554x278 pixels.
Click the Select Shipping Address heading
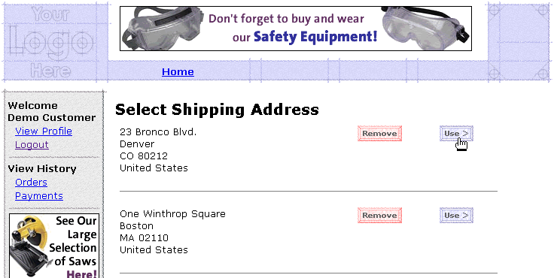[x=217, y=110]
